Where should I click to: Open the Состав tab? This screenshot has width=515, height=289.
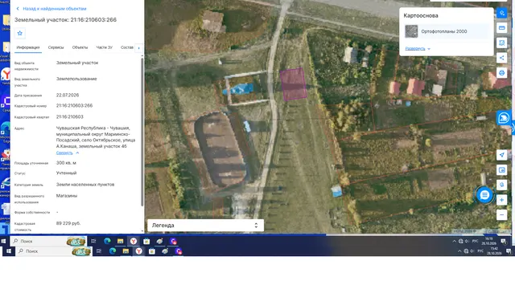(x=127, y=47)
